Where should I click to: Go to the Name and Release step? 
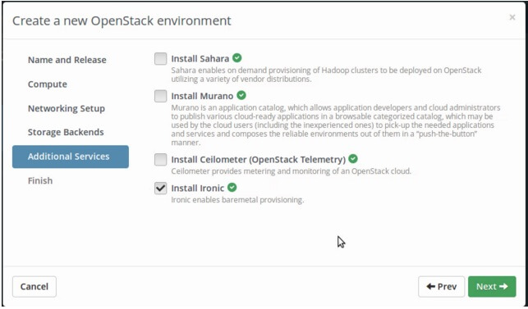coord(67,60)
